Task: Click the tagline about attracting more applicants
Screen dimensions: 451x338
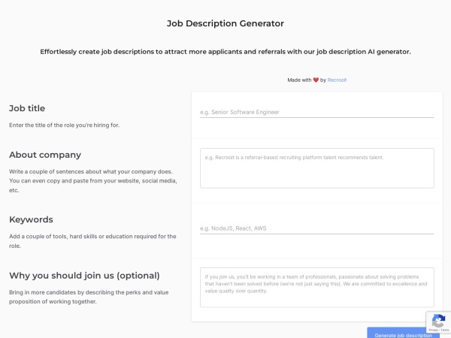Action: point(225,52)
